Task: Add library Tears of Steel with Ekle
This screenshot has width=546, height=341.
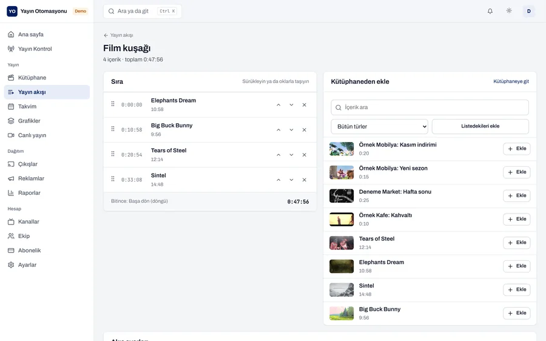Action: pyautogui.click(x=517, y=243)
